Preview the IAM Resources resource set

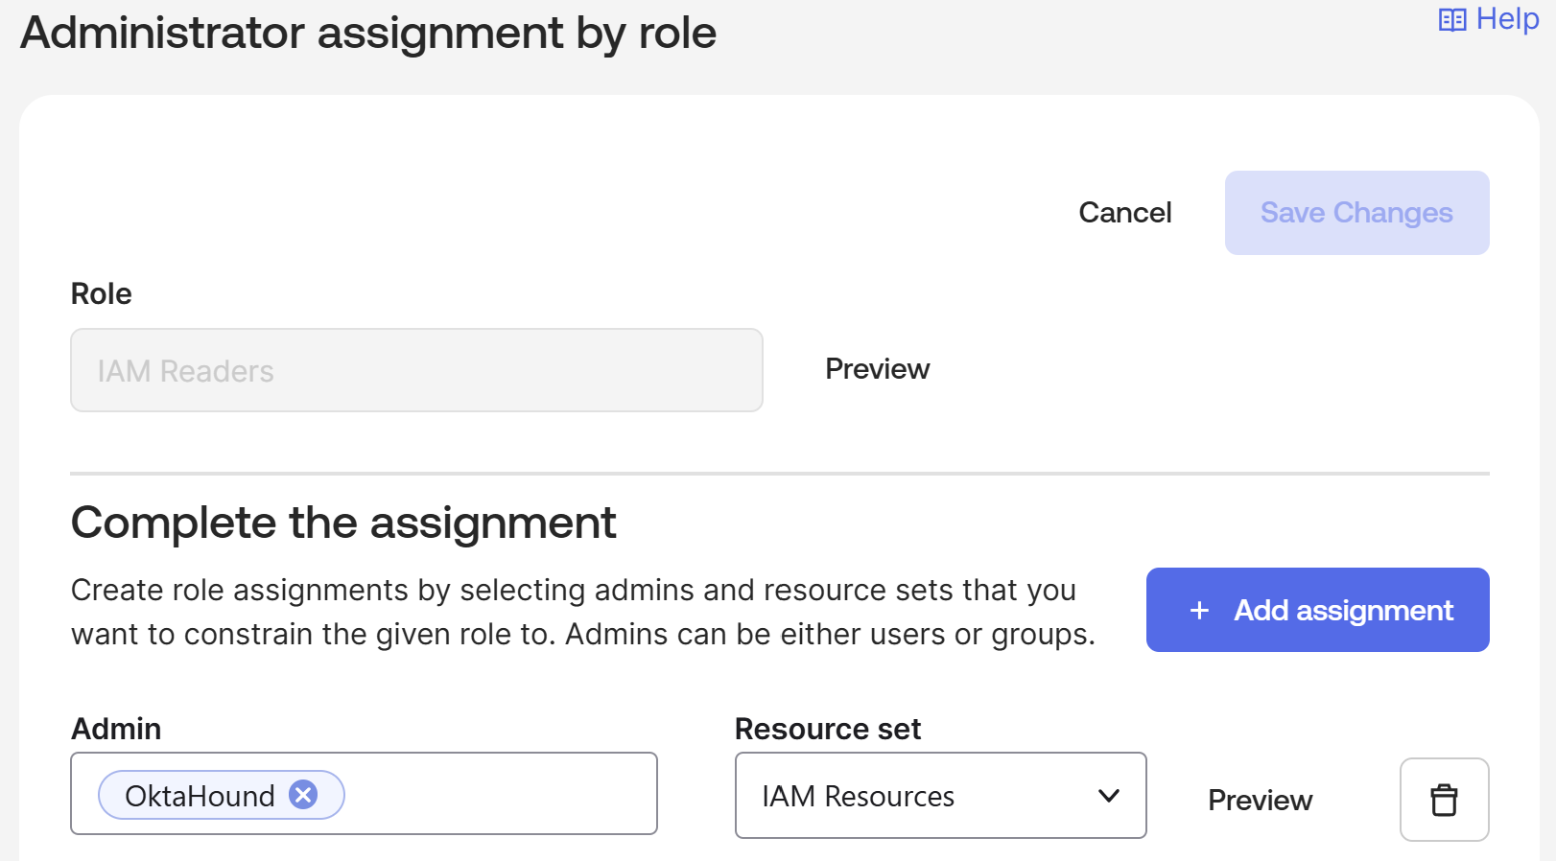[1260, 801]
